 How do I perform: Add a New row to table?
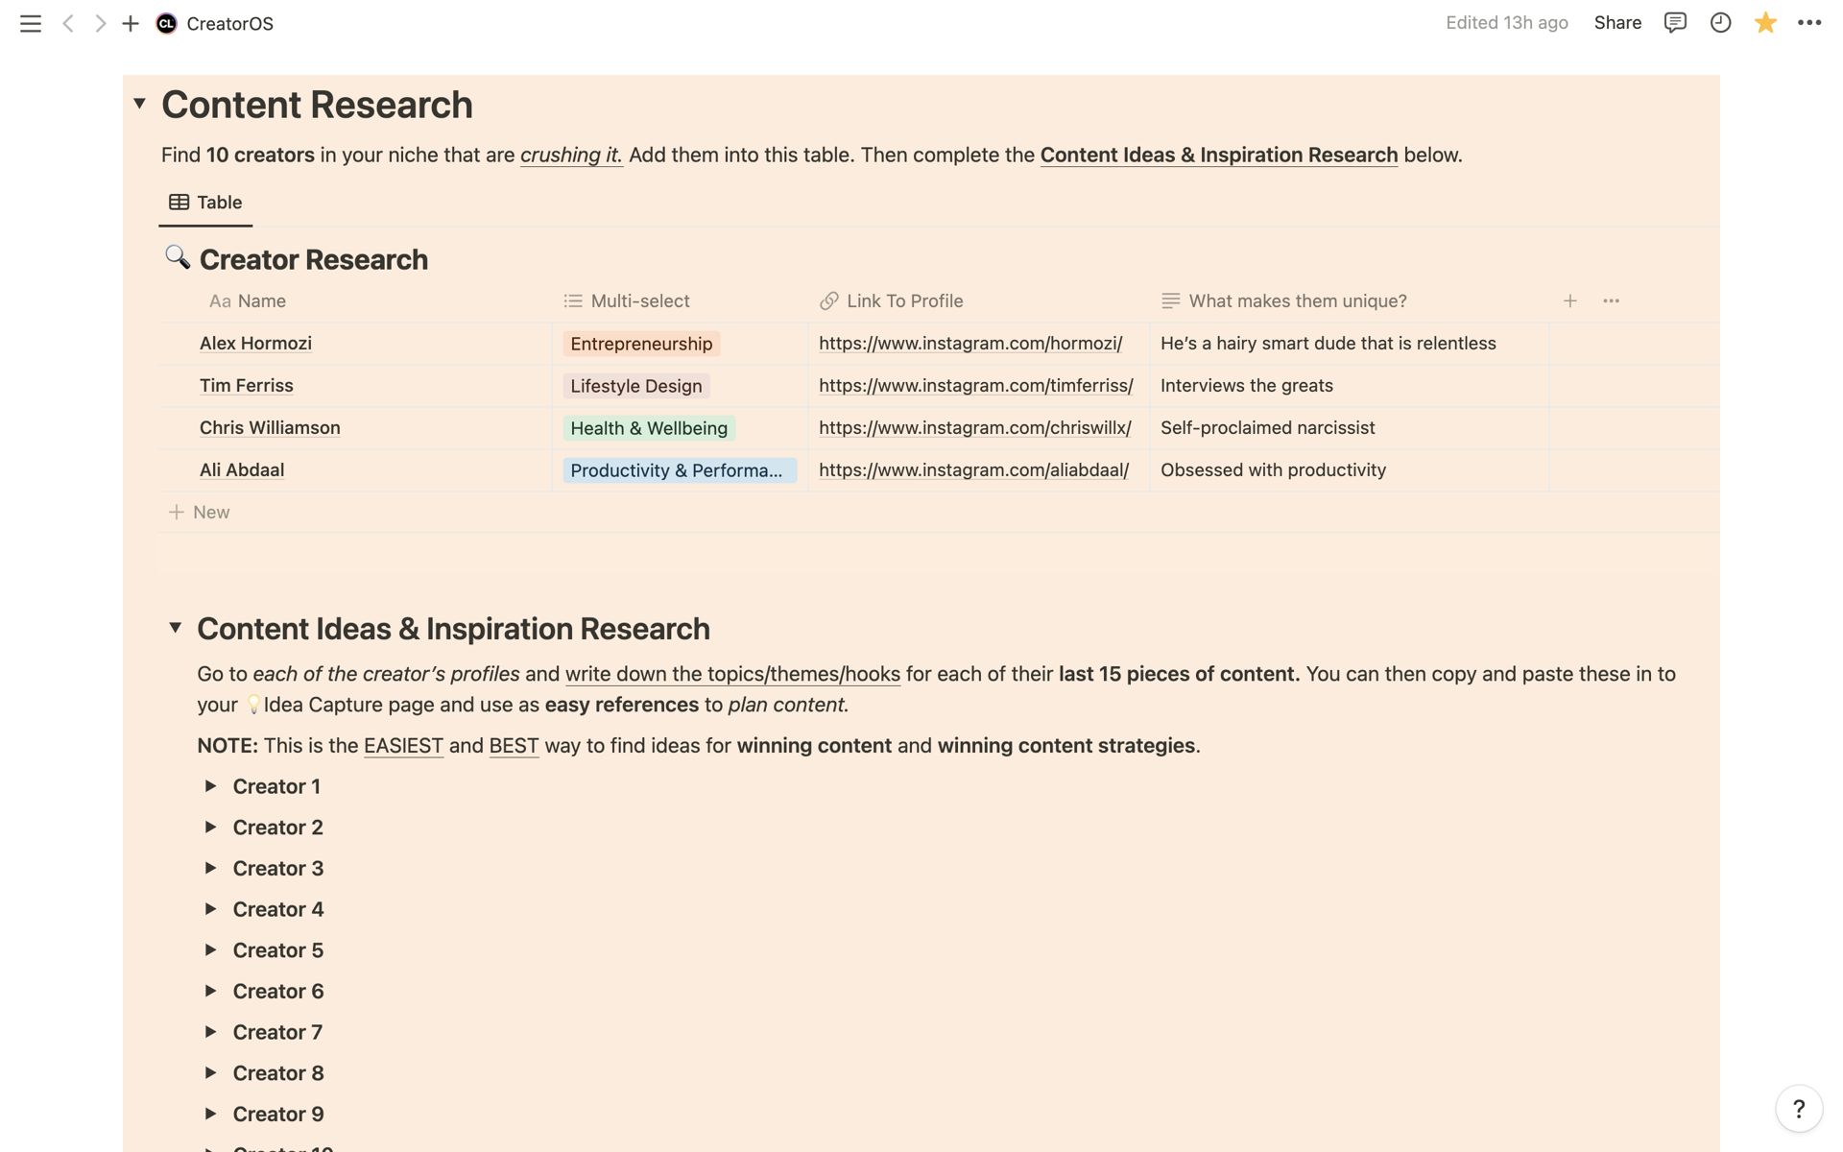point(200,512)
